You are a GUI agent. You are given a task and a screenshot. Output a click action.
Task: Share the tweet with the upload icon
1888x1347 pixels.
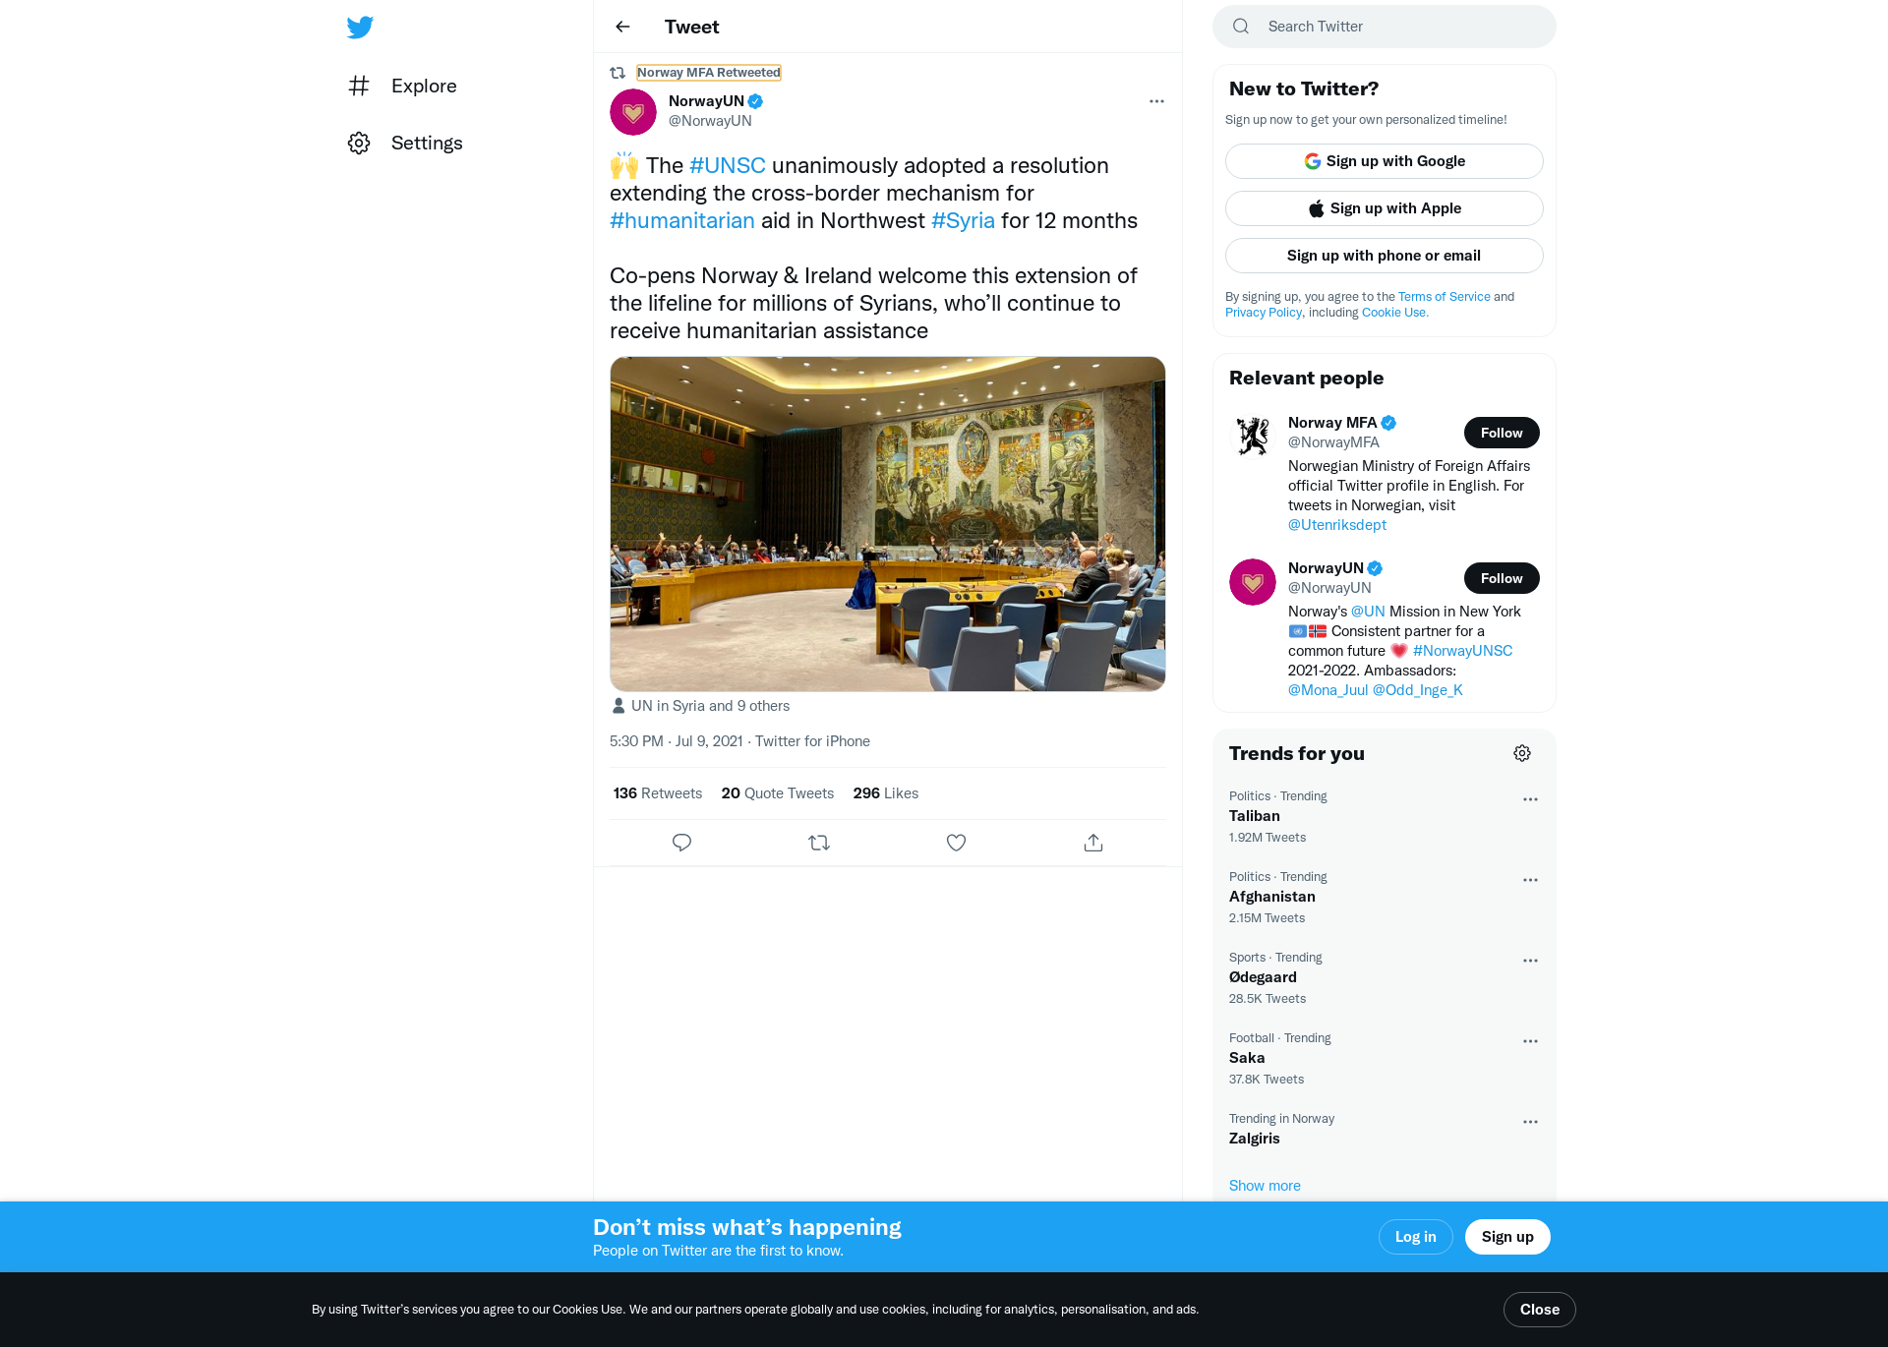(x=1093, y=843)
